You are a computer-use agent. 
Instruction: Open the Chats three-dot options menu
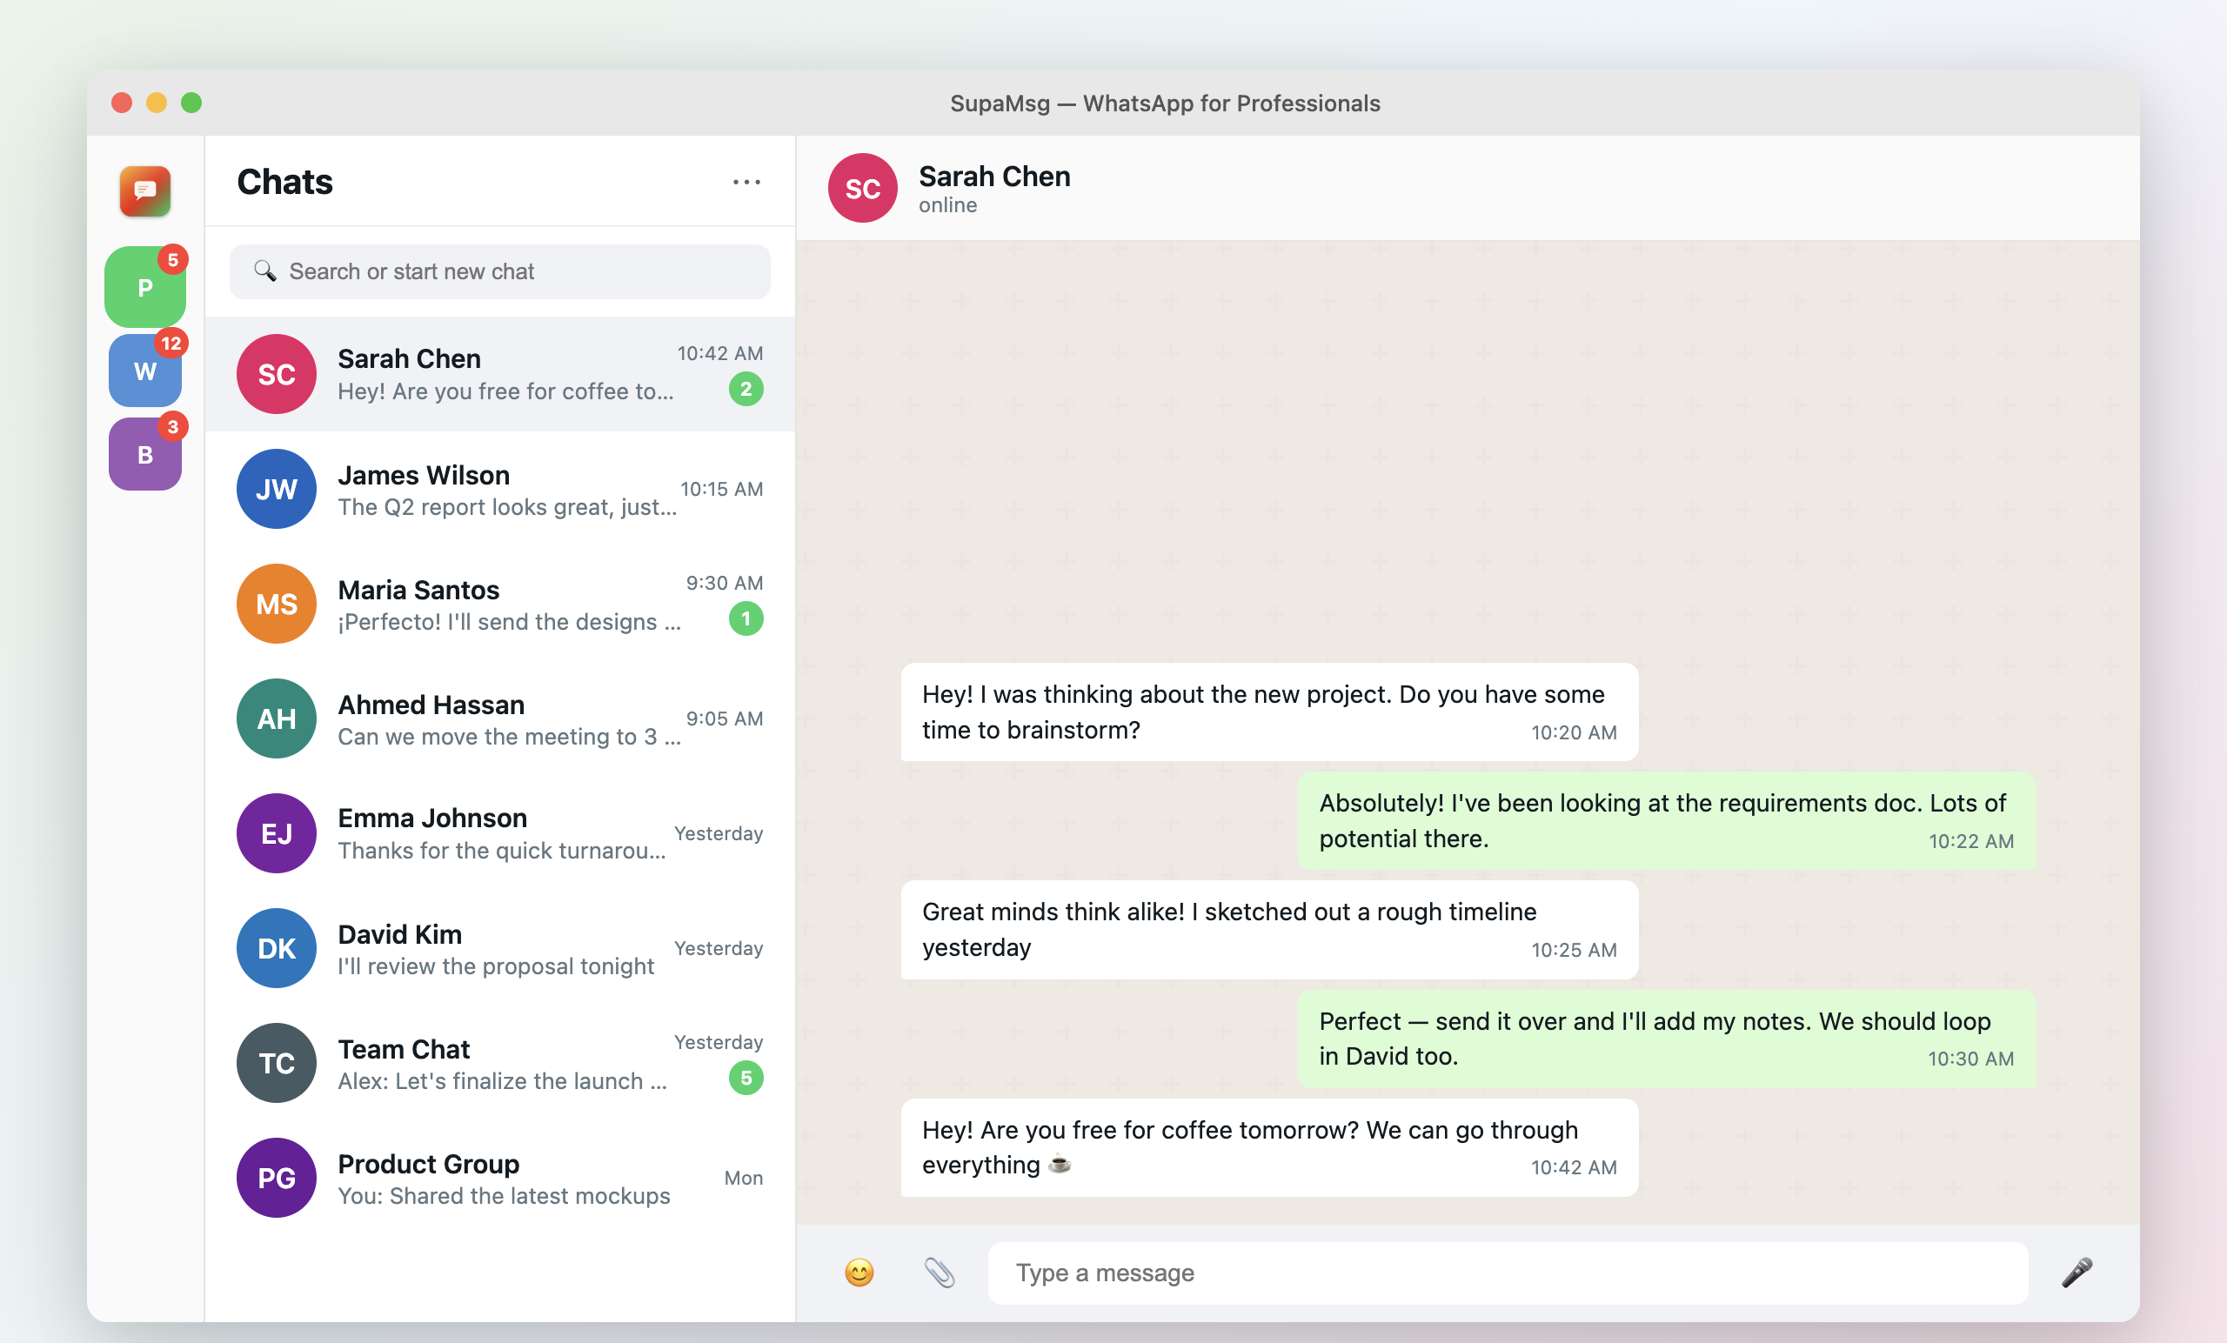coord(746,182)
